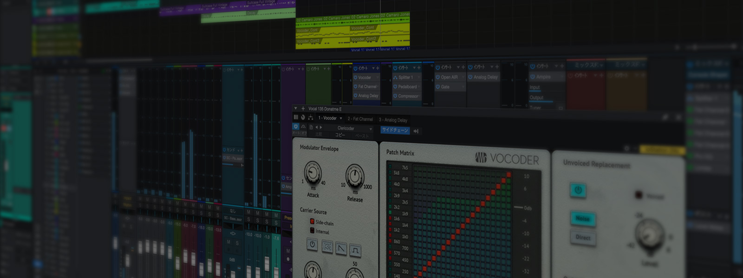Select Noise in Unvoiced Replacement
Screen dimensions: 743x278
583,218
